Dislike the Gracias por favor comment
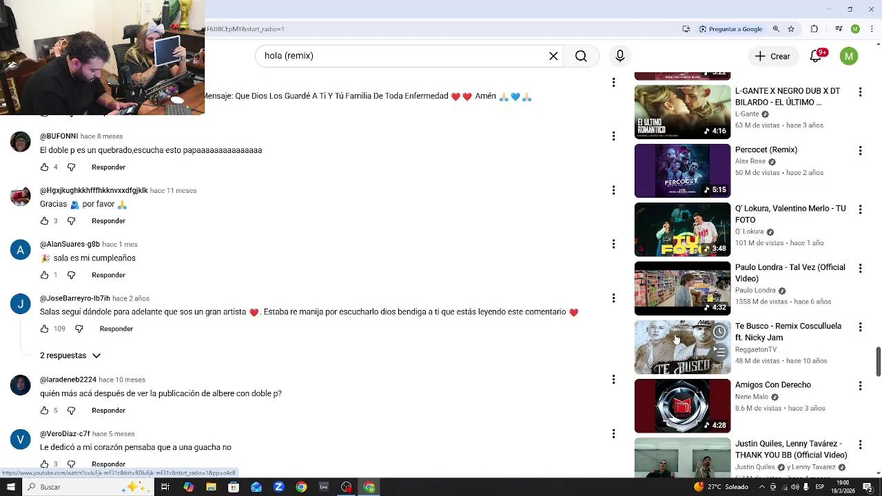 tap(71, 221)
